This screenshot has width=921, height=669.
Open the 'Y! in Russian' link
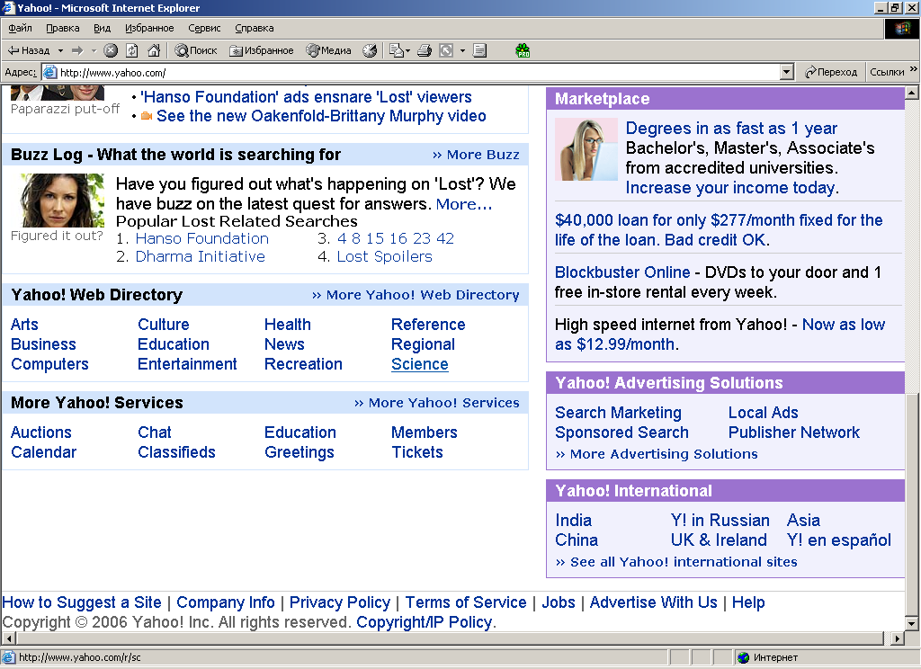click(x=720, y=521)
